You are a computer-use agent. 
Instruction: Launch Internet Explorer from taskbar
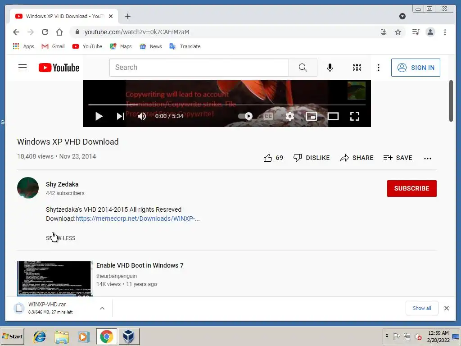pos(40,336)
